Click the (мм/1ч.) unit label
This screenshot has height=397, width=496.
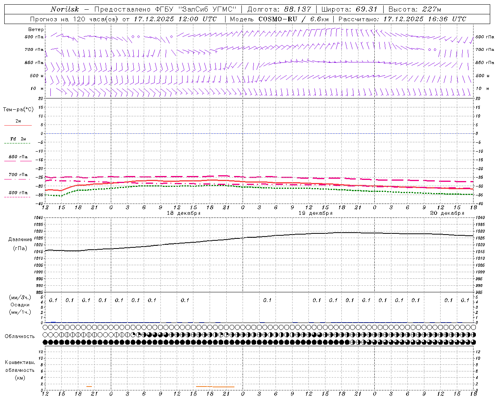[20, 312]
